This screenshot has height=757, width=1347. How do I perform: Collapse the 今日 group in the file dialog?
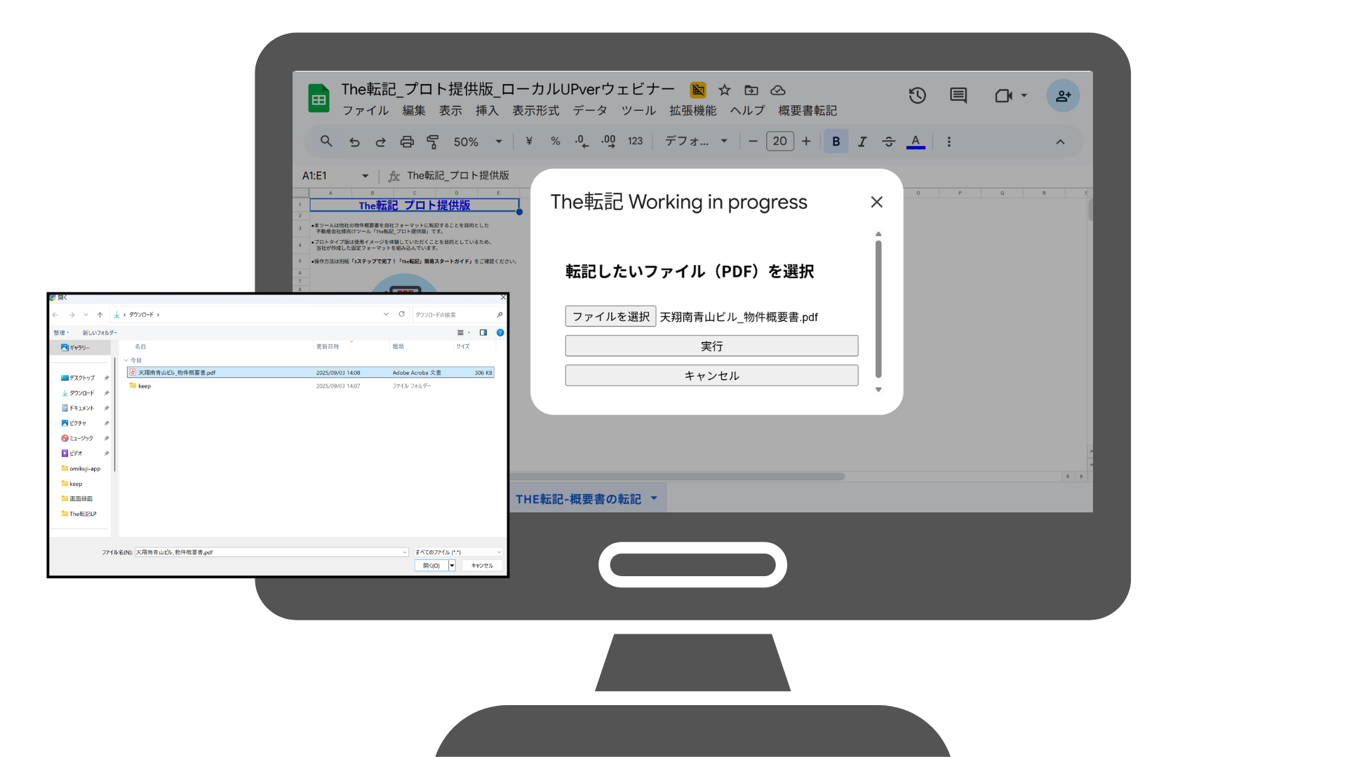point(127,360)
